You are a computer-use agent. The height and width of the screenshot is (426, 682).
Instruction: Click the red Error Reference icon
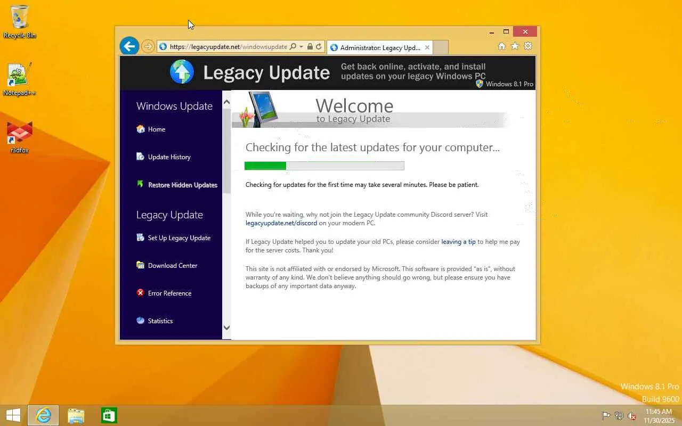coord(141,293)
